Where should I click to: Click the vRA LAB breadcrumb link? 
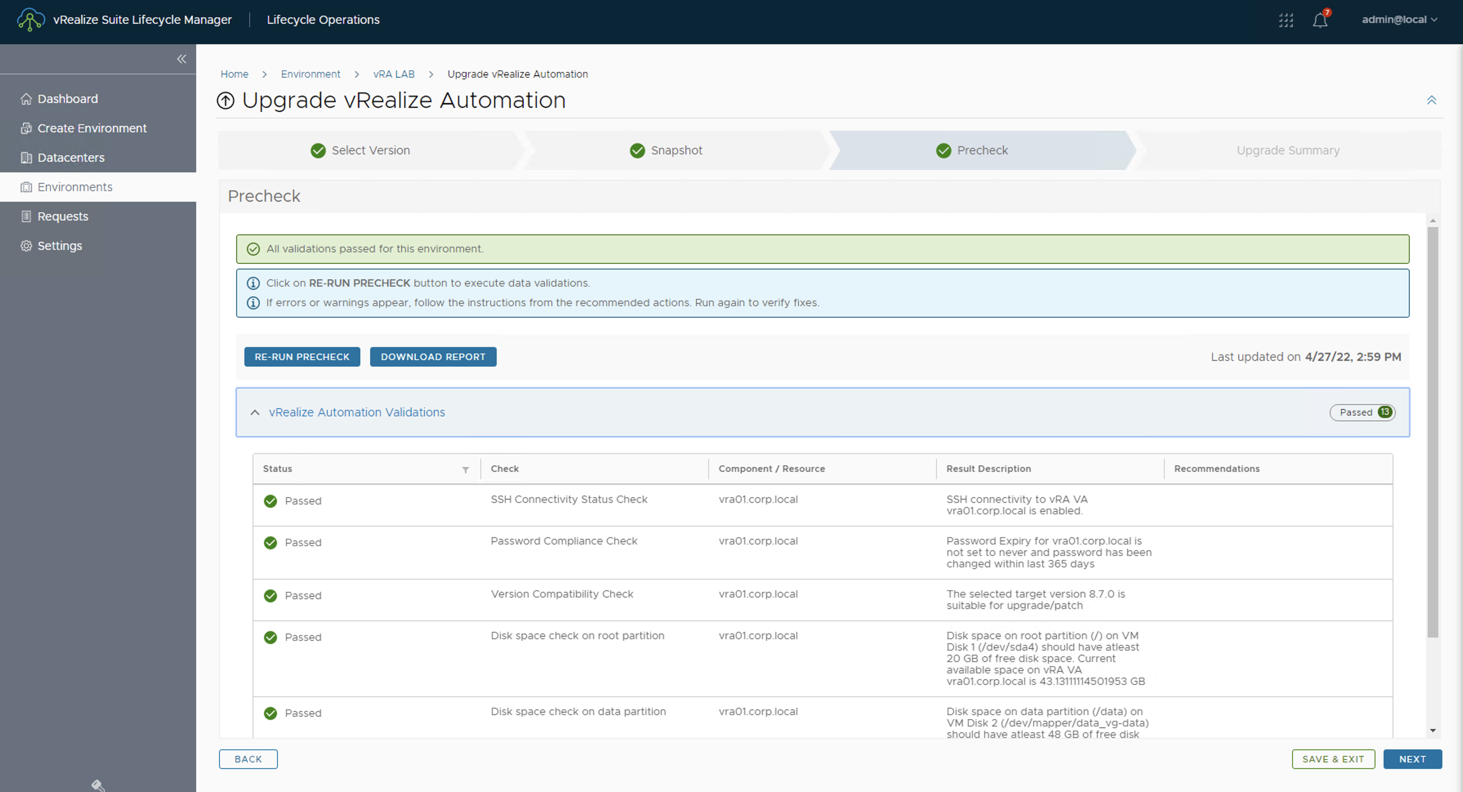[394, 74]
